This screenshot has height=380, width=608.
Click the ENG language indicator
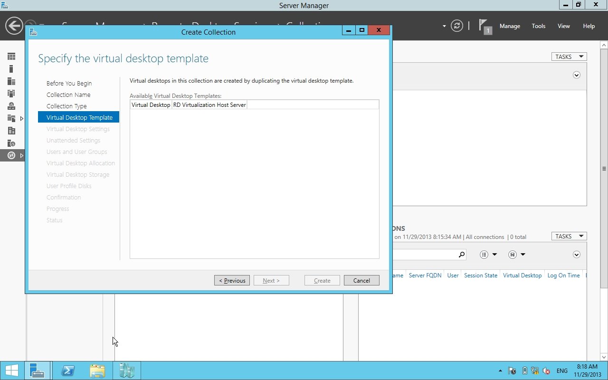click(x=562, y=371)
